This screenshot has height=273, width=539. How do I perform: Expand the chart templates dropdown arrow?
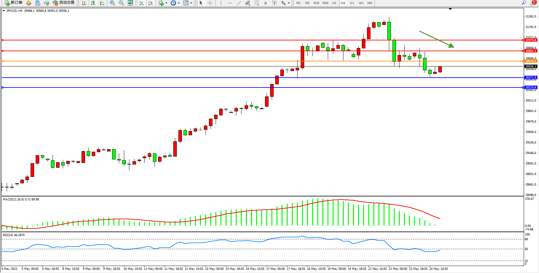coord(191,3)
